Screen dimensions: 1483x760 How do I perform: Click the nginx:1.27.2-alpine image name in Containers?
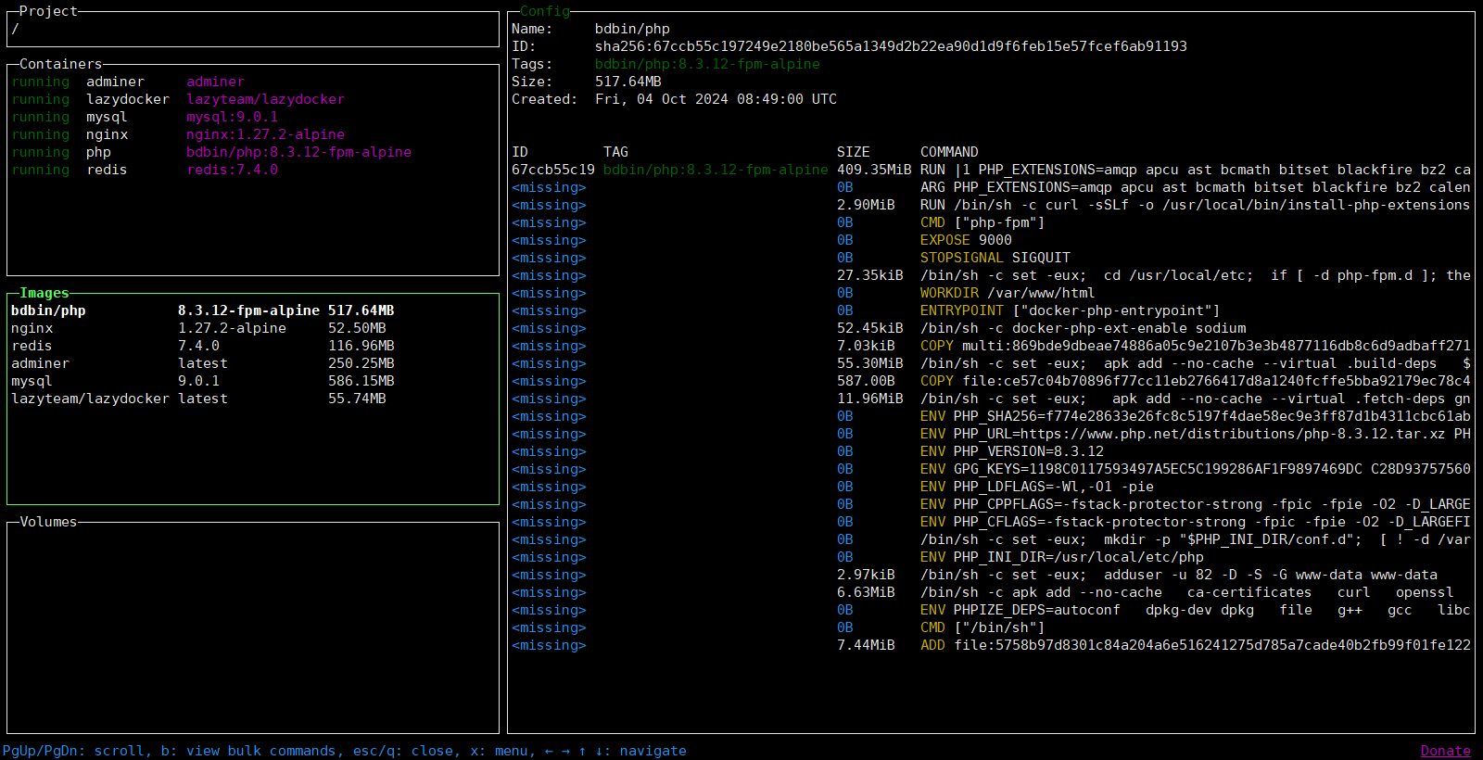point(265,134)
